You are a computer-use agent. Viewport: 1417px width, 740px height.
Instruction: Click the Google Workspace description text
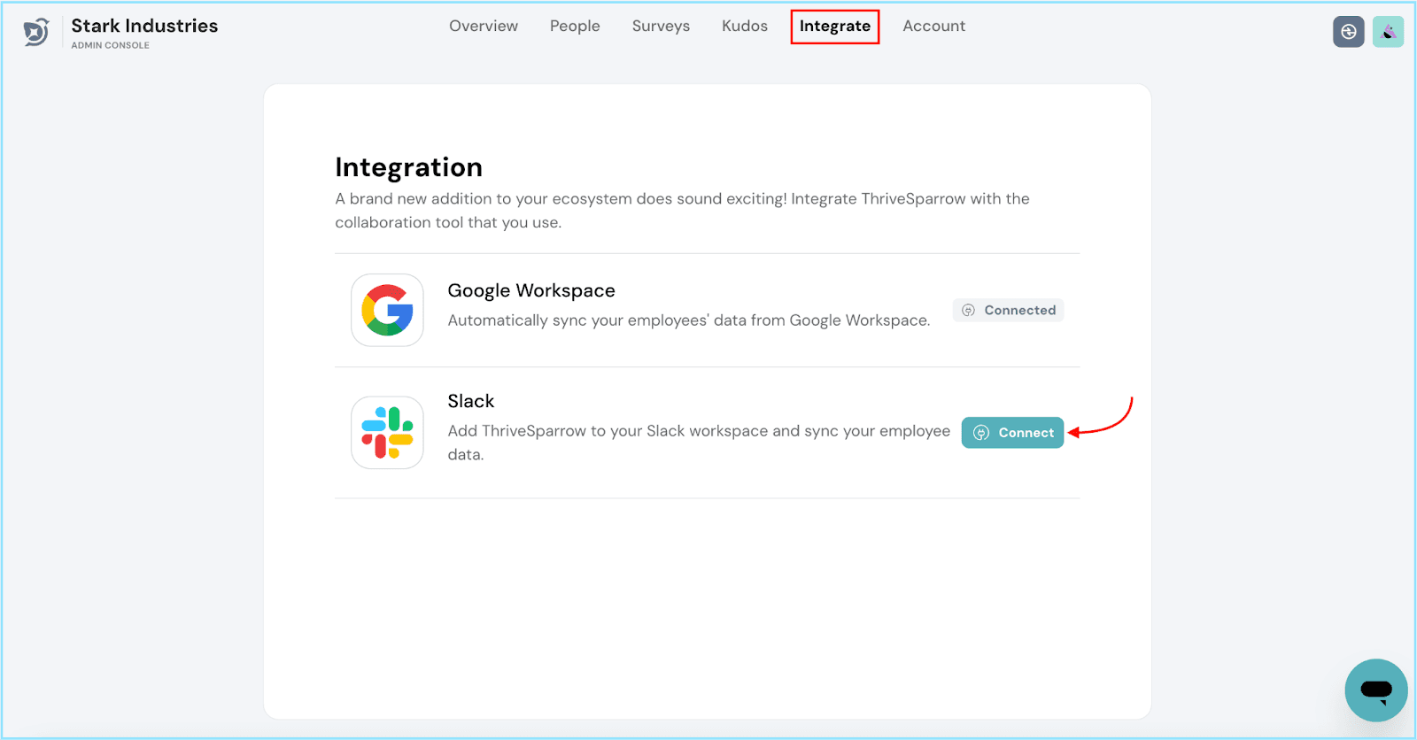[x=688, y=320]
